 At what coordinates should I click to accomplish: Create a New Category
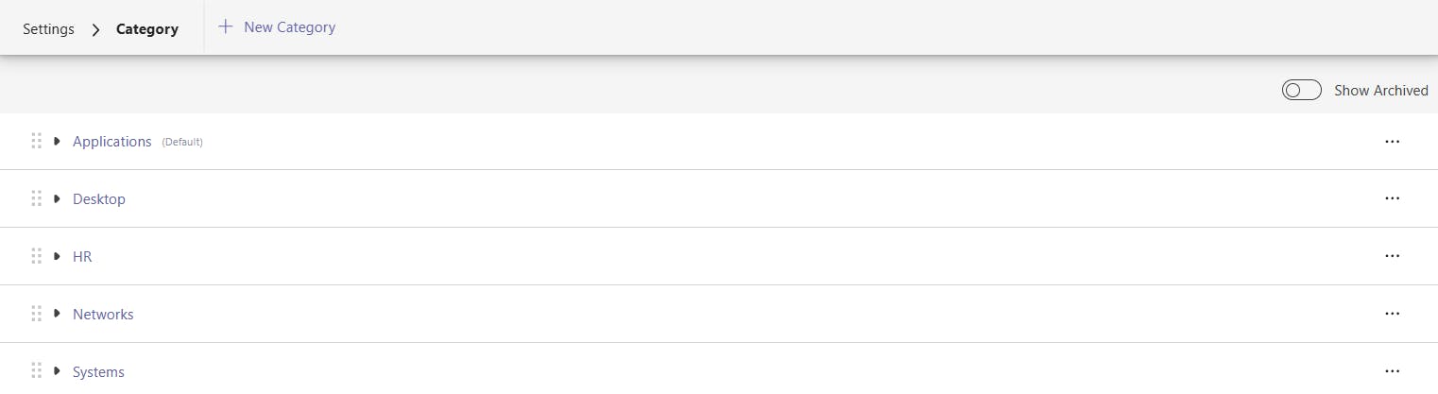(278, 27)
